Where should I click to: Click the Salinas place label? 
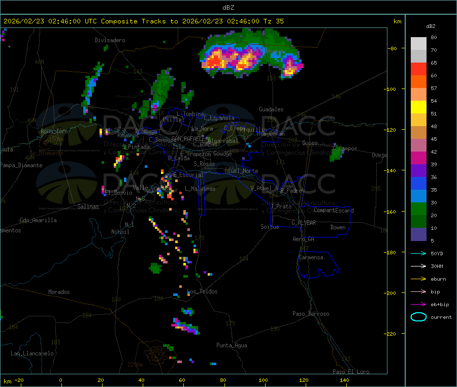88,206
